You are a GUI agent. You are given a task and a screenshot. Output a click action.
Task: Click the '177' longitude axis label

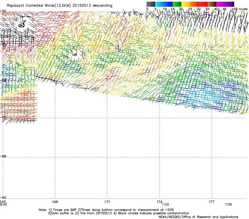[x=212, y=202]
